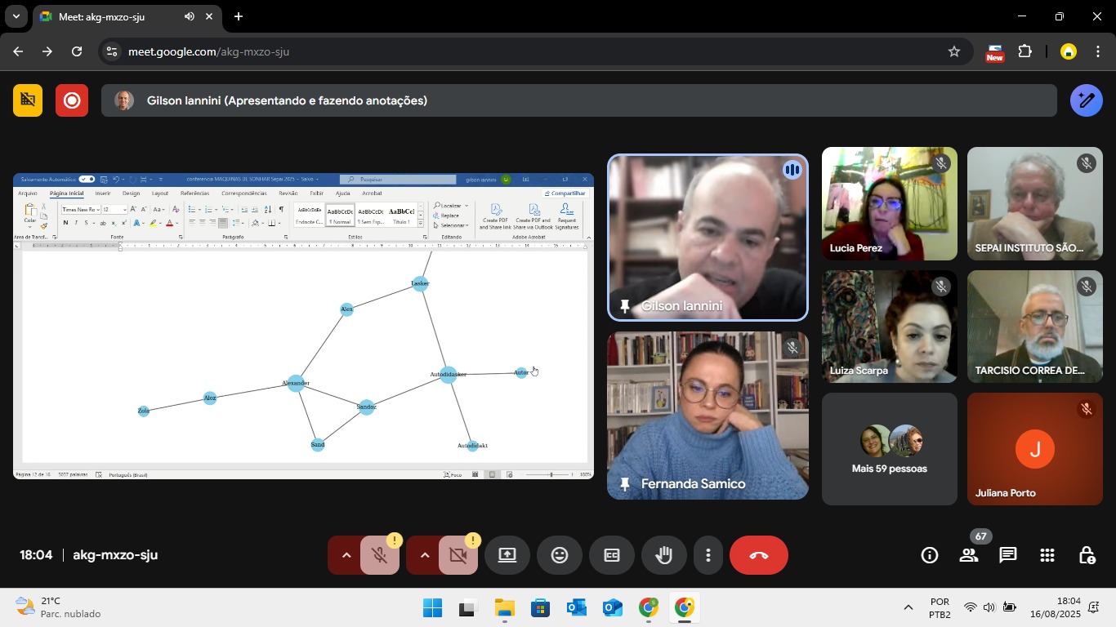Open the chat with everyone panel
This screenshot has height=627, width=1116.
point(1008,555)
